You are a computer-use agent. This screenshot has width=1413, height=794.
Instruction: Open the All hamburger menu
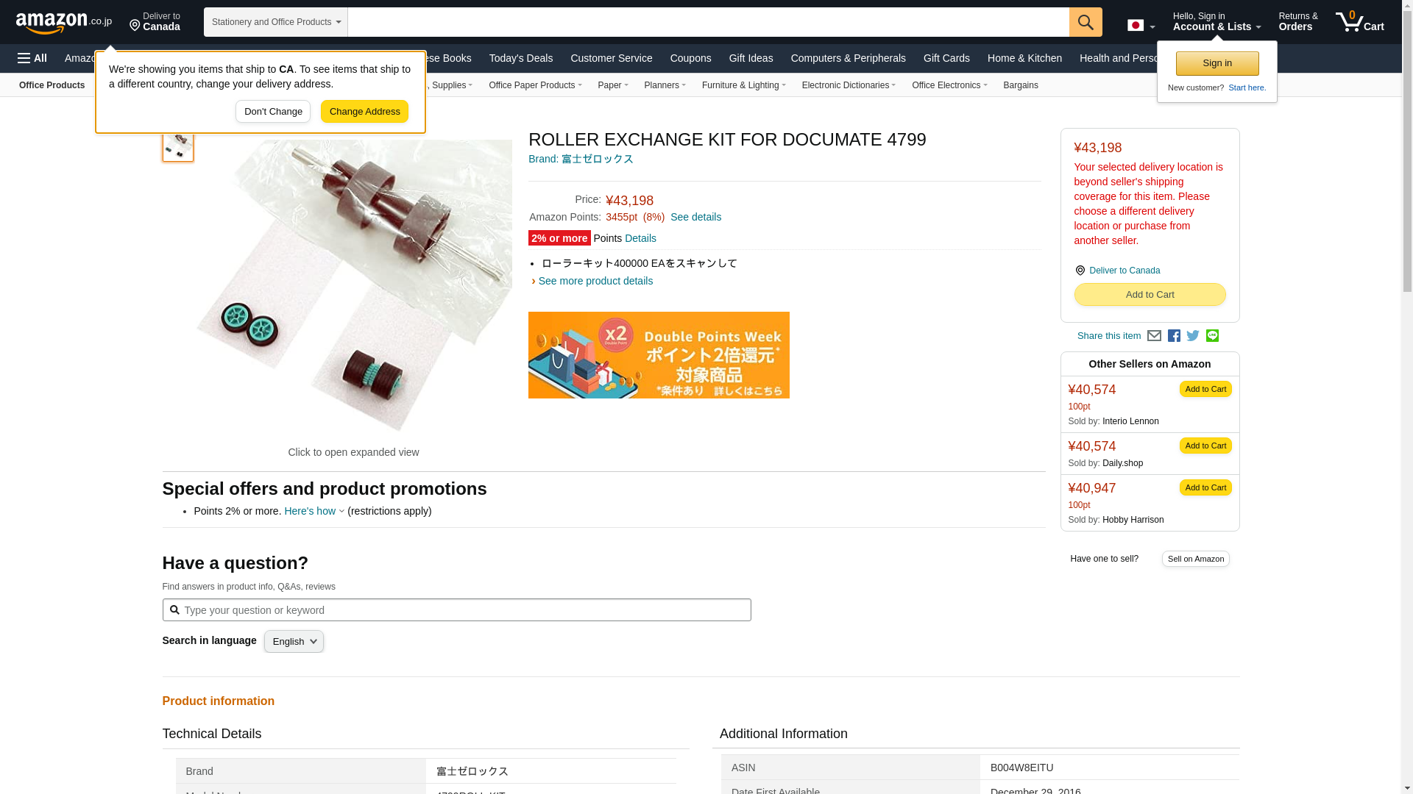(32, 58)
